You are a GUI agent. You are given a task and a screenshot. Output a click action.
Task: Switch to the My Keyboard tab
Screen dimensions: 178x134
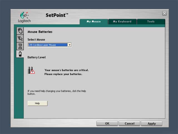[x=122, y=22]
